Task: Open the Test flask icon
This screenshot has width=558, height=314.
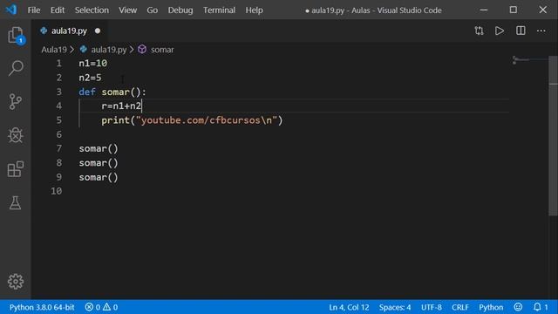Action: pos(16,202)
